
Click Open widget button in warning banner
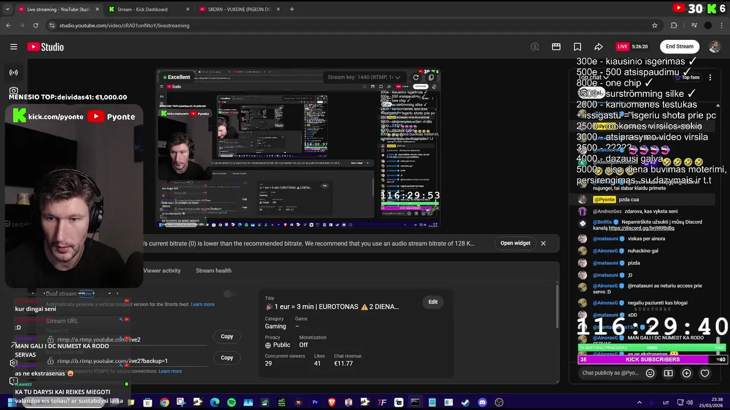pos(516,243)
